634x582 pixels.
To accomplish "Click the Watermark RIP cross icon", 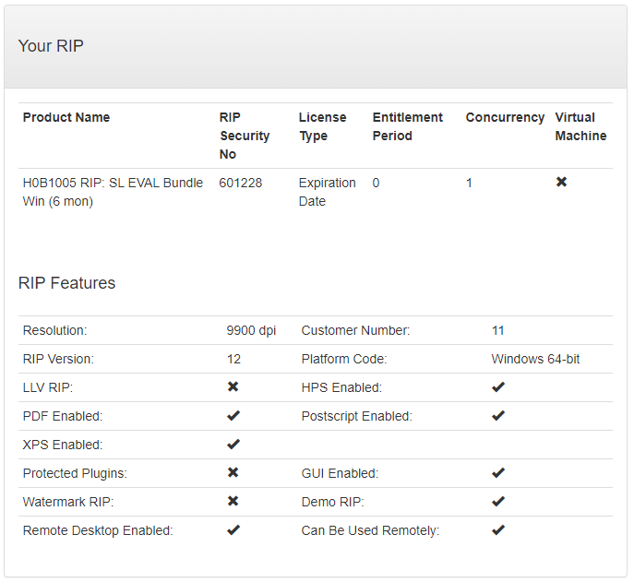I will (x=233, y=502).
